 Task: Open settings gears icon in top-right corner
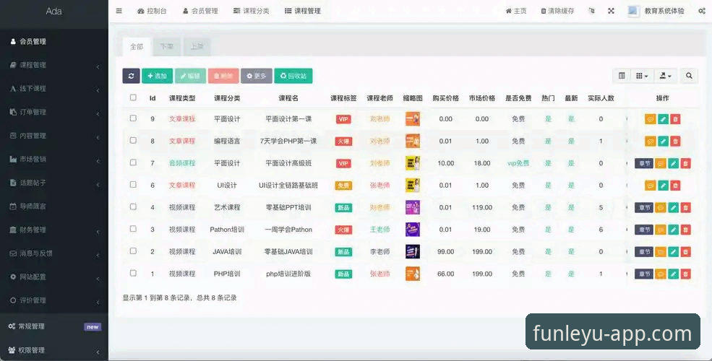[702, 11]
